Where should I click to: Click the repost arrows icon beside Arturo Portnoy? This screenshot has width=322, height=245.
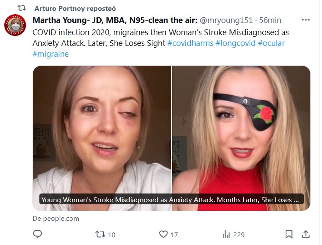point(21,8)
